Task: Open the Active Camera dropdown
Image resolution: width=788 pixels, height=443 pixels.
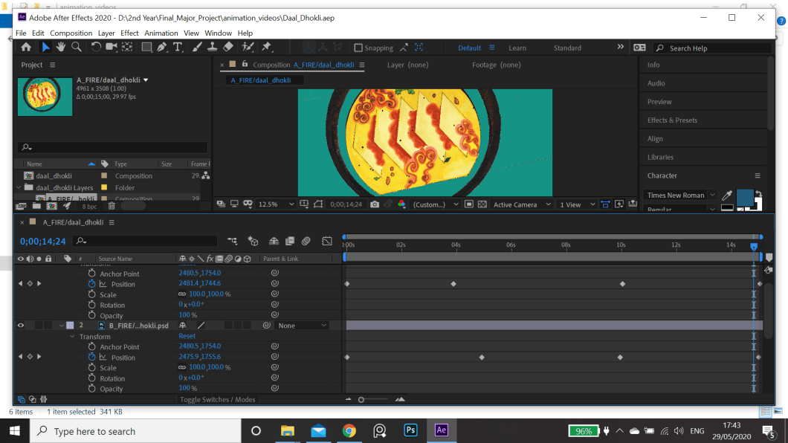Action: [x=522, y=204]
